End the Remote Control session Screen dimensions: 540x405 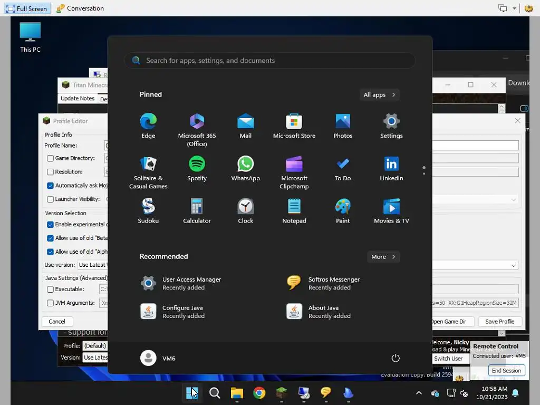coord(506,371)
